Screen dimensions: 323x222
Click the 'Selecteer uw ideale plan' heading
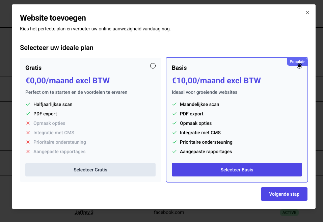[x=57, y=48]
